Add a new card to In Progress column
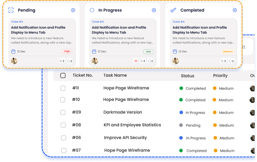Image resolution: width=257 pixels, height=162 pixels. (x=154, y=10)
